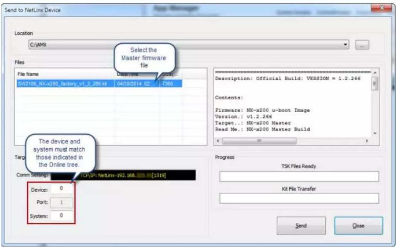396x247 pixels.
Task: Click the System number field
Action: pyautogui.click(x=61, y=216)
